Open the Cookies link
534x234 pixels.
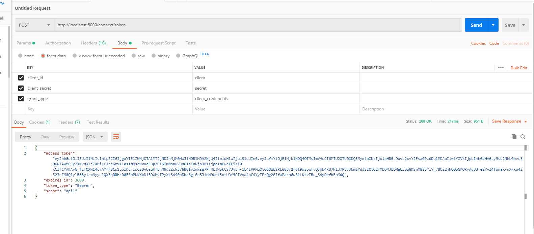479,43
